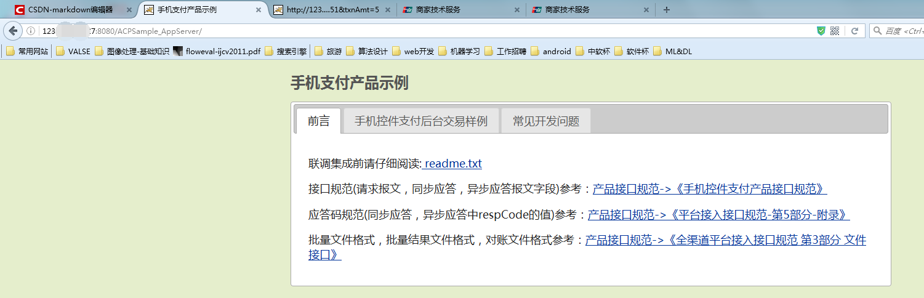Open the 算法设计 bookmark folder

[x=367, y=52]
